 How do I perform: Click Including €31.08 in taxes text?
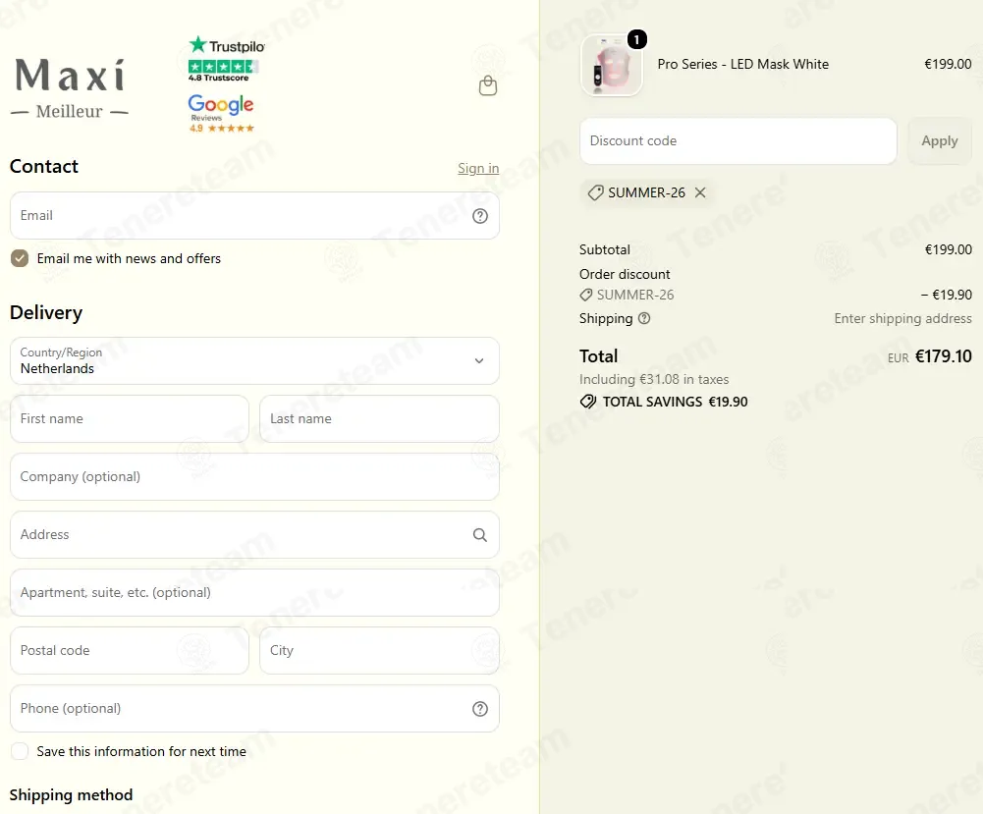point(654,379)
